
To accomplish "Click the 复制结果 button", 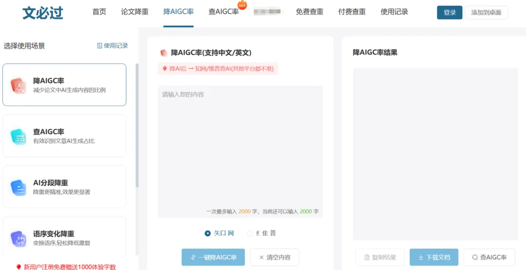I will pos(380,257).
